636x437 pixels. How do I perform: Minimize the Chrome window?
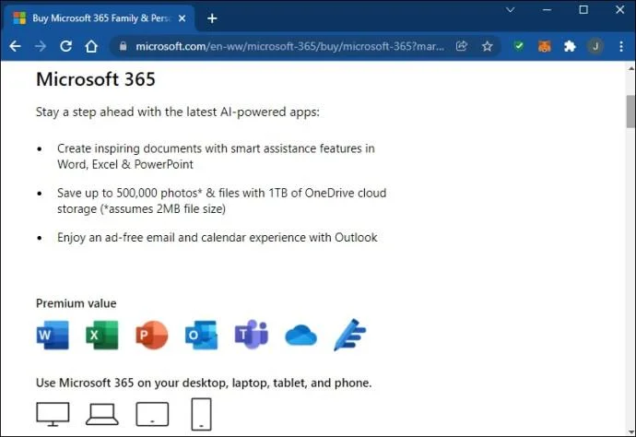[547, 10]
